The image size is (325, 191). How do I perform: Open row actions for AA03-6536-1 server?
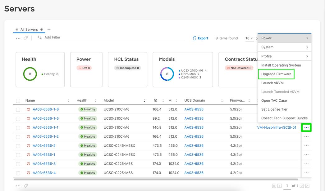(x=306, y=155)
